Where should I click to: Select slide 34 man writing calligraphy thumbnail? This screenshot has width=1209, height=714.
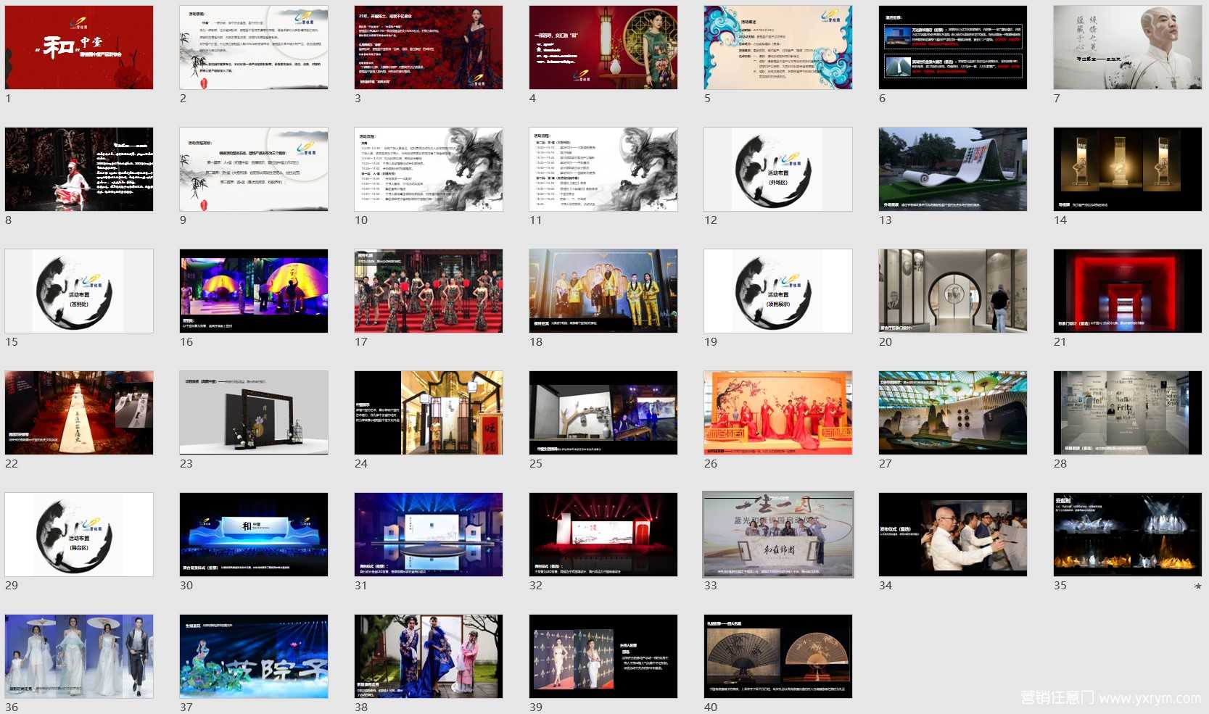click(953, 535)
